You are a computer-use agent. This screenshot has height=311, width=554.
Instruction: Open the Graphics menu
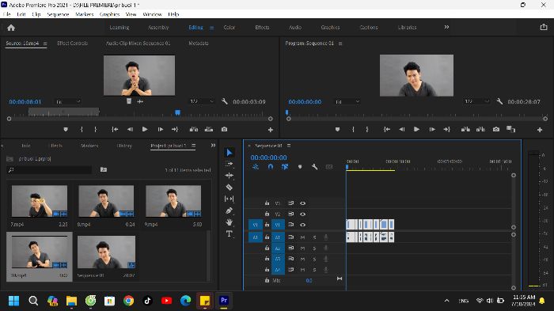(x=109, y=14)
